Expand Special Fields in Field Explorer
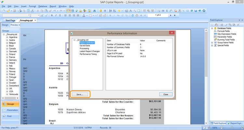Image resolution: width=244 pixels, height=130 pixels. 212,45
